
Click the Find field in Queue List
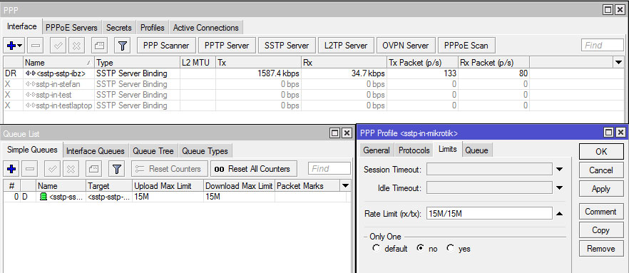click(x=329, y=169)
